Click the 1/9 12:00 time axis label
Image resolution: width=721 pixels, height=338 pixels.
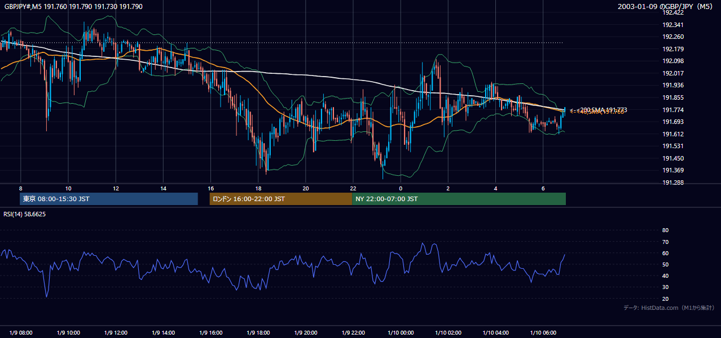(x=116, y=332)
